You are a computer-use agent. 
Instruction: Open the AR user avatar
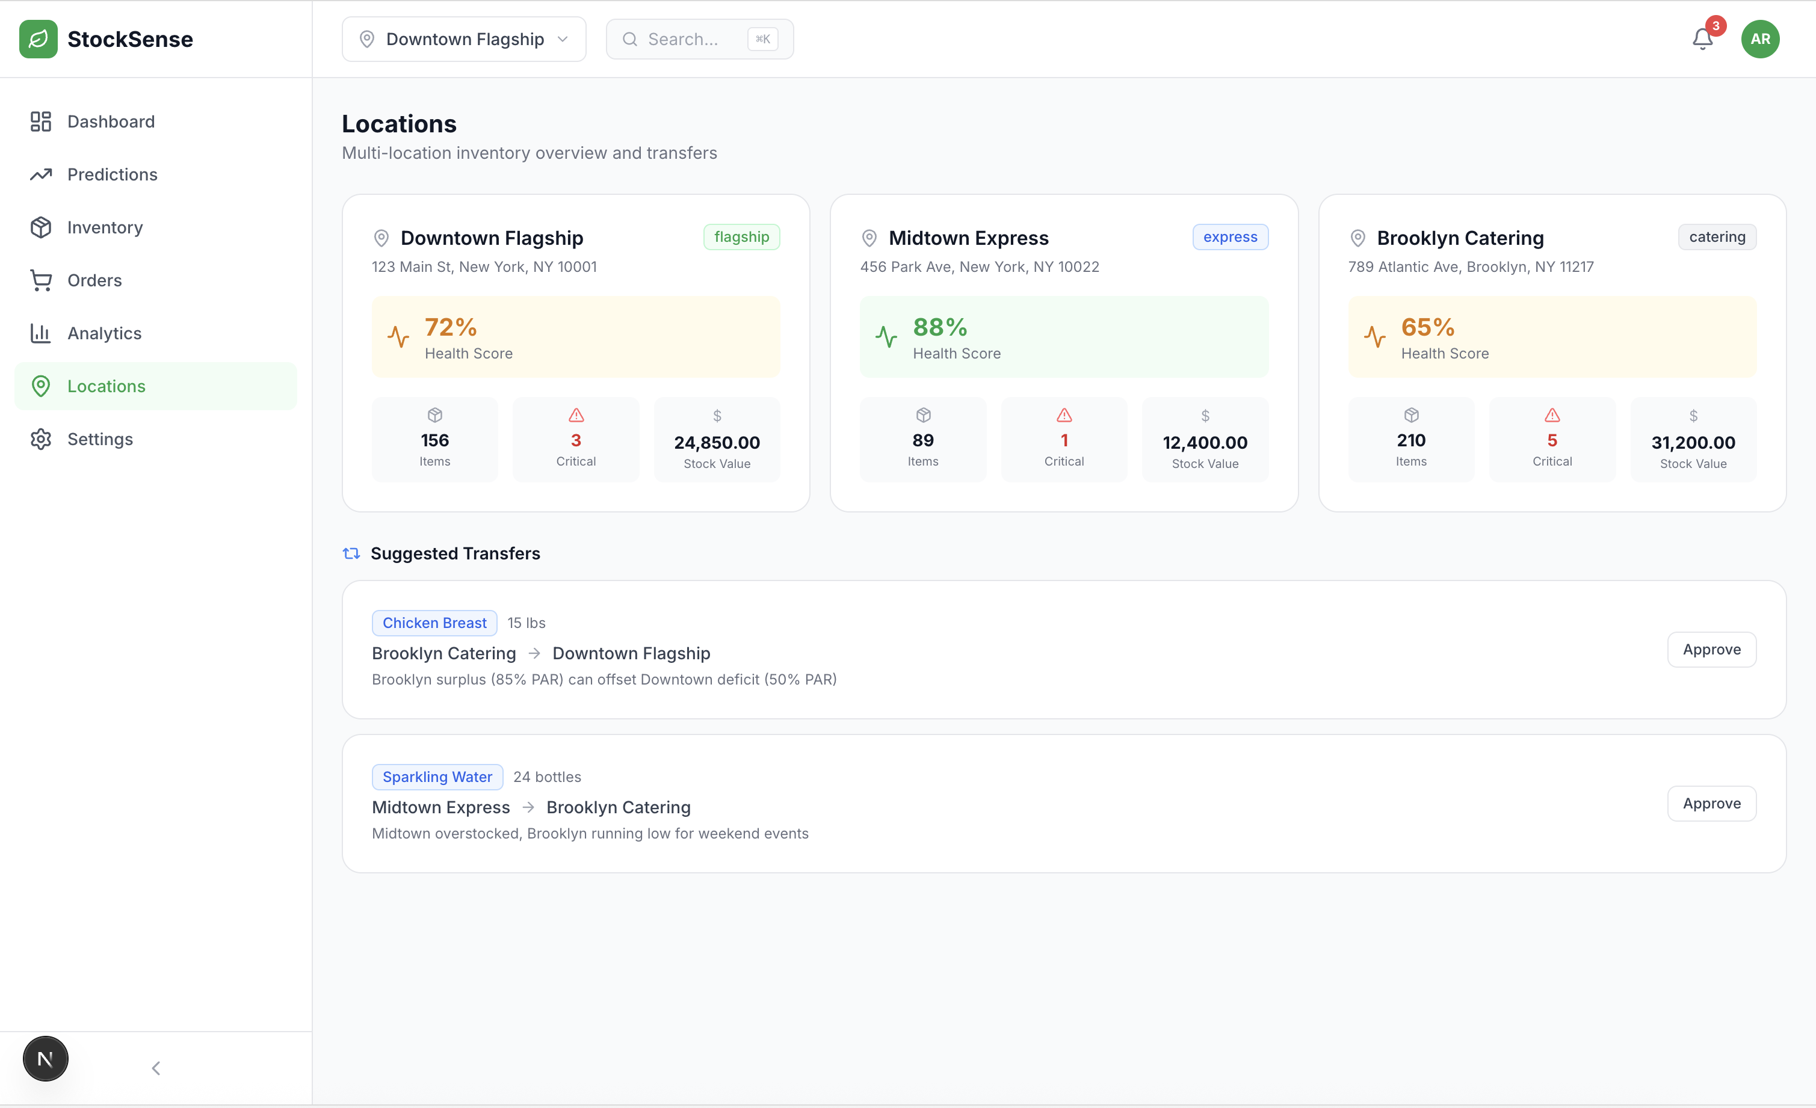click(x=1760, y=39)
